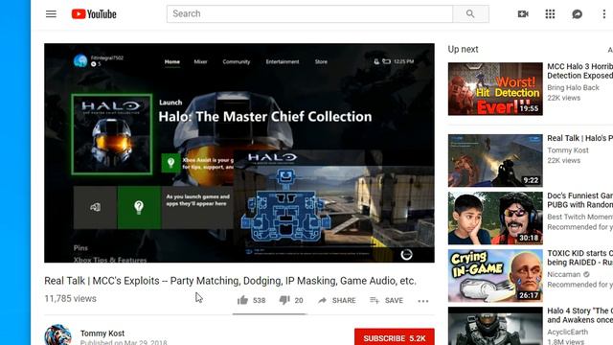Dislike the video with thumbs down
The image size is (613, 345).
tap(284, 300)
